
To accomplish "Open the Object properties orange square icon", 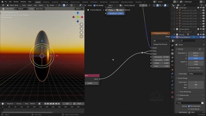I will pyautogui.click(x=173, y=70).
